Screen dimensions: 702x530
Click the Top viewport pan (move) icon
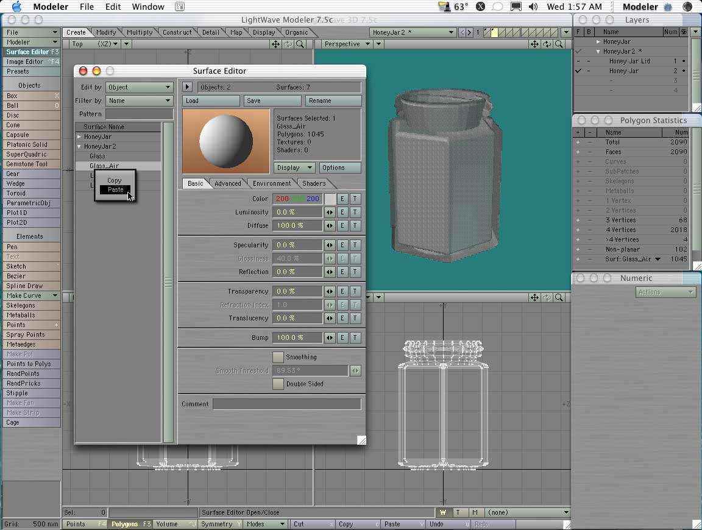275,44
